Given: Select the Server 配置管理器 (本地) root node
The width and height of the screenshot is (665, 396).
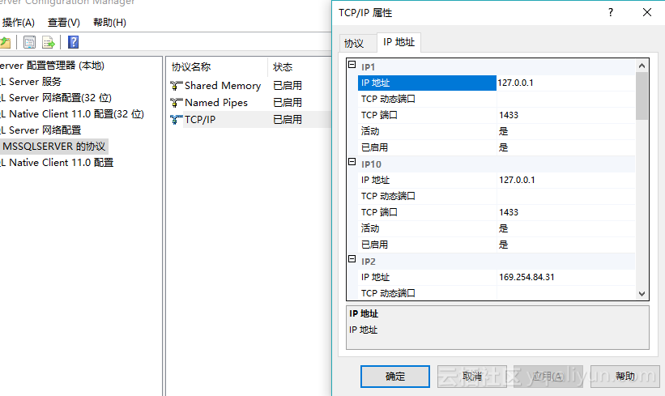Looking at the screenshot, I should pos(52,66).
